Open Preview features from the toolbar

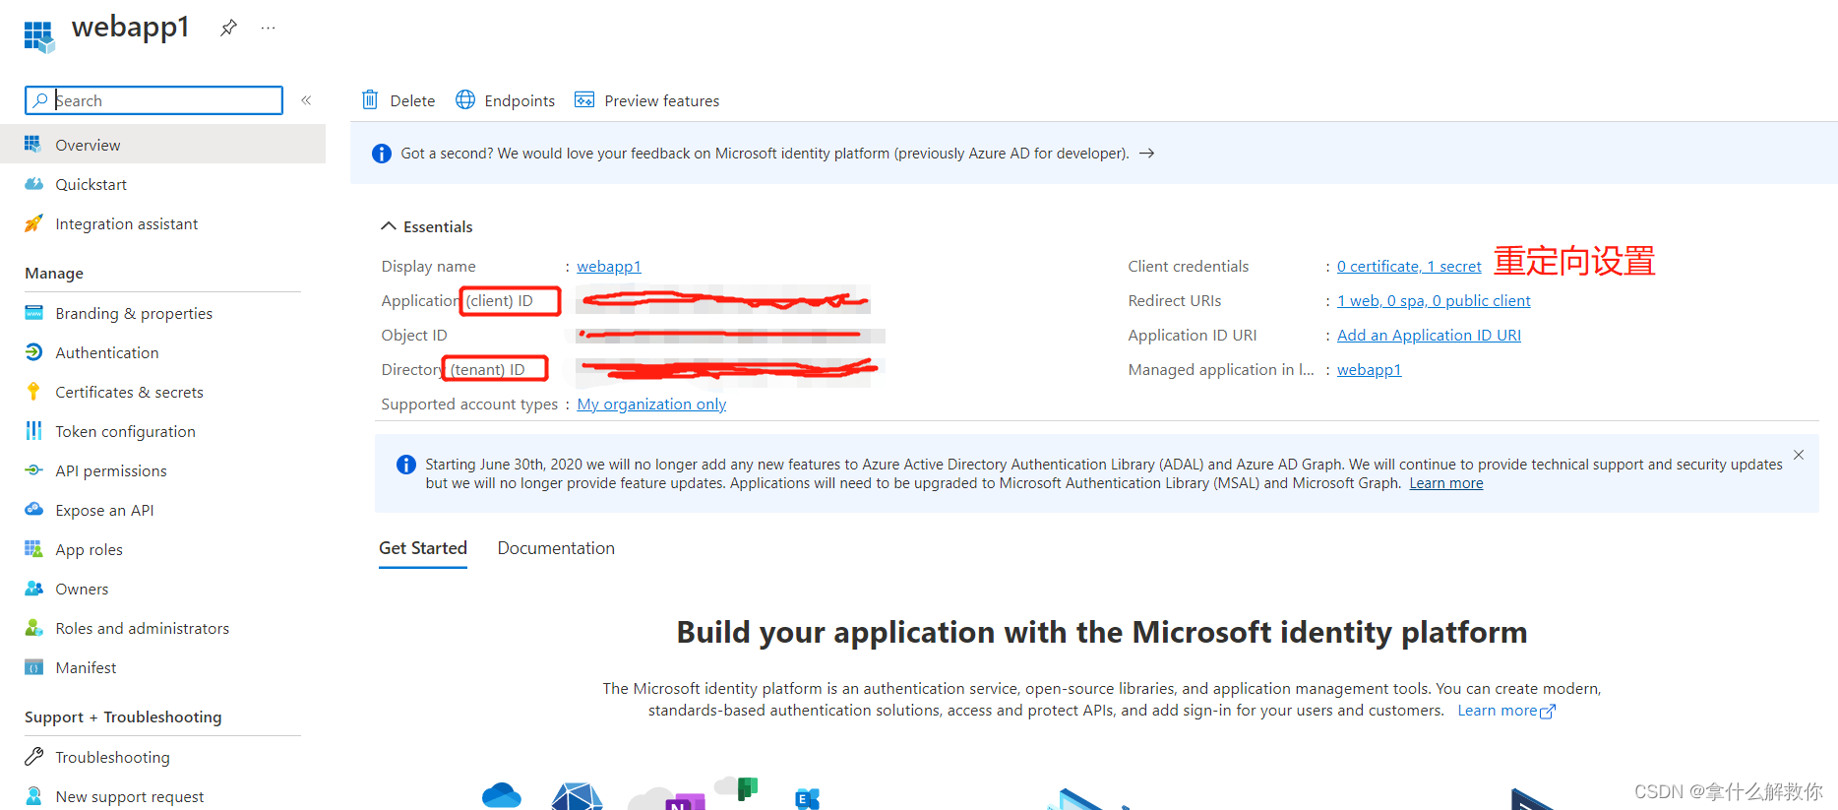click(646, 100)
